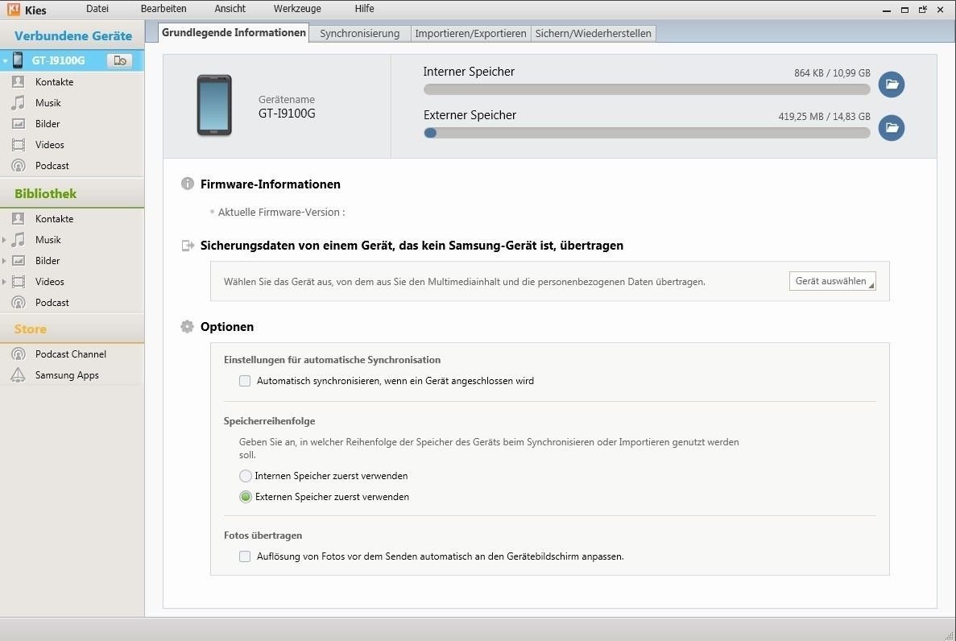Open the Bearbeiten menu
Viewport: 956px width, 641px height.
click(163, 9)
